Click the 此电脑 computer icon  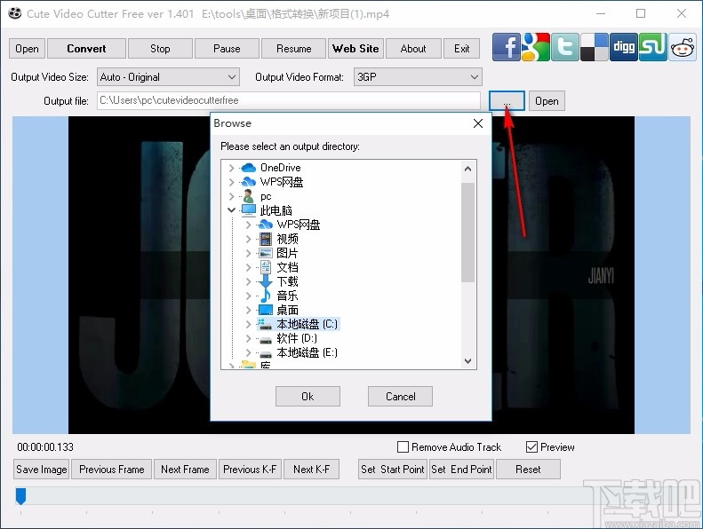248,210
